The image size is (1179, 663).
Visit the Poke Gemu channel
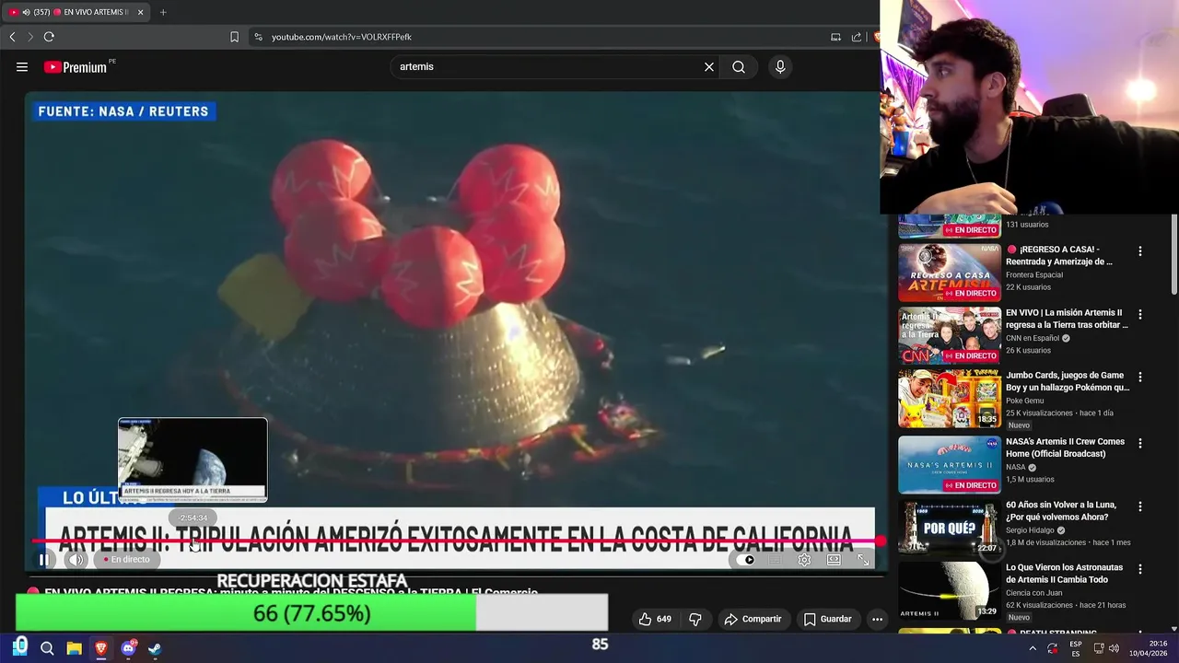1024,401
